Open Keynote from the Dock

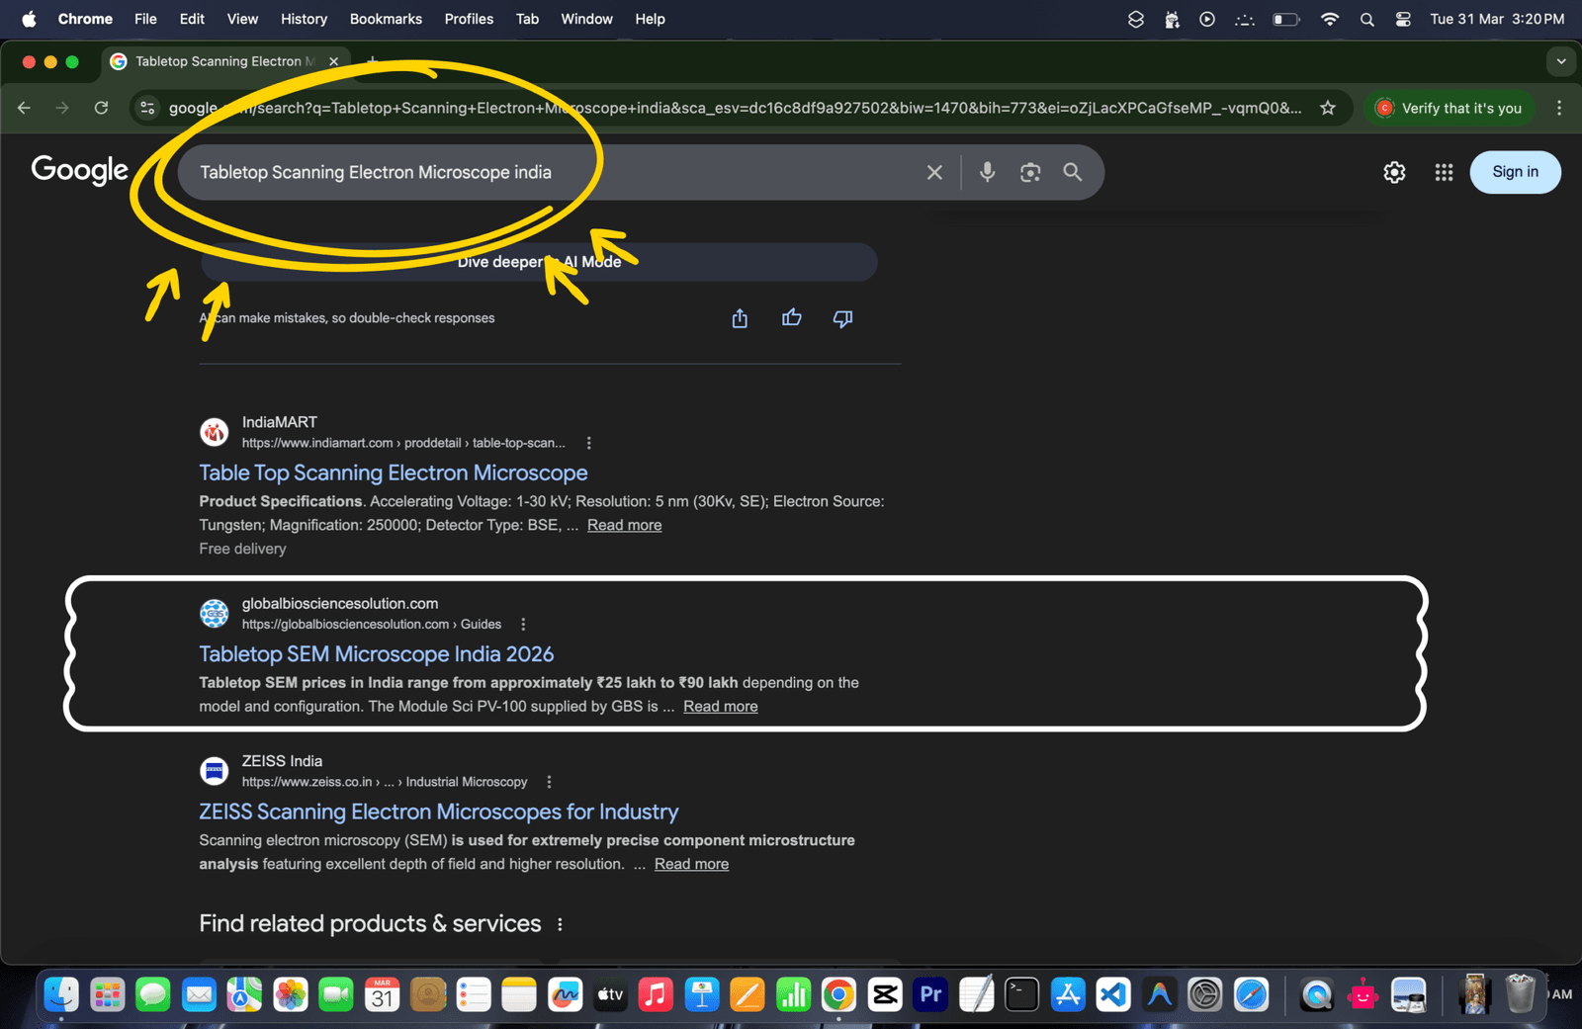coord(702,994)
